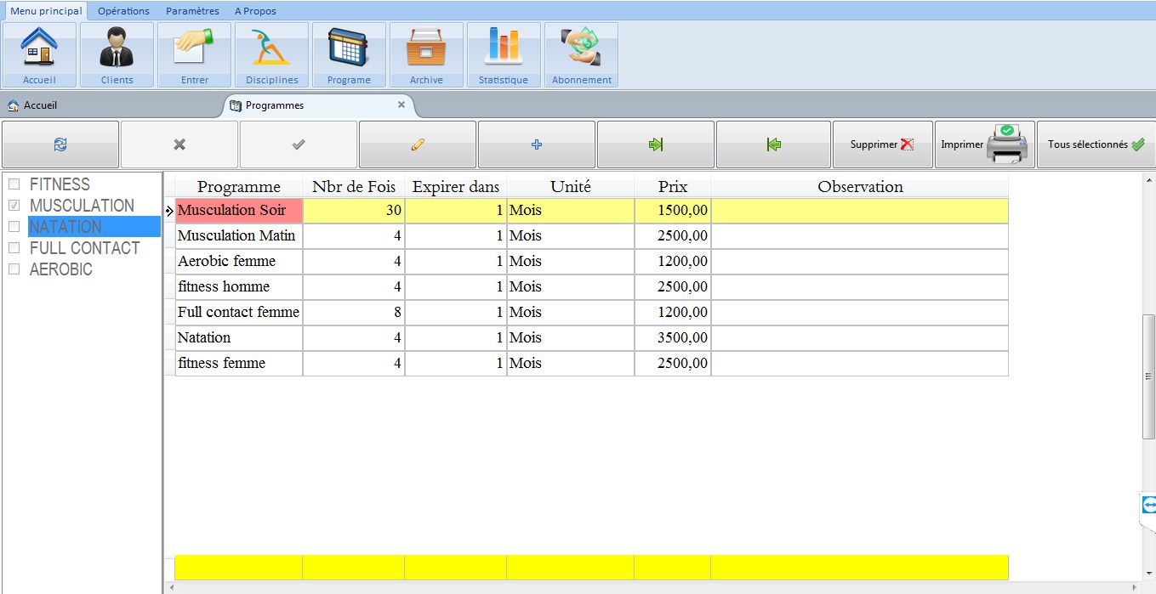Click the refresh arrows toolbar button
The height and width of the screenshot is (594, 1156).
click(x=60, y=144)
